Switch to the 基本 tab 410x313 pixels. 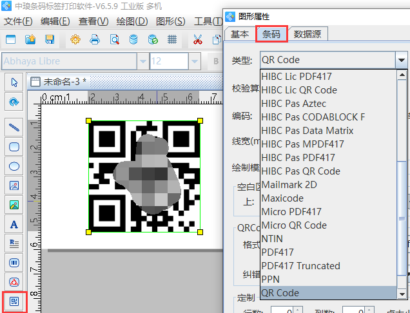240,34
